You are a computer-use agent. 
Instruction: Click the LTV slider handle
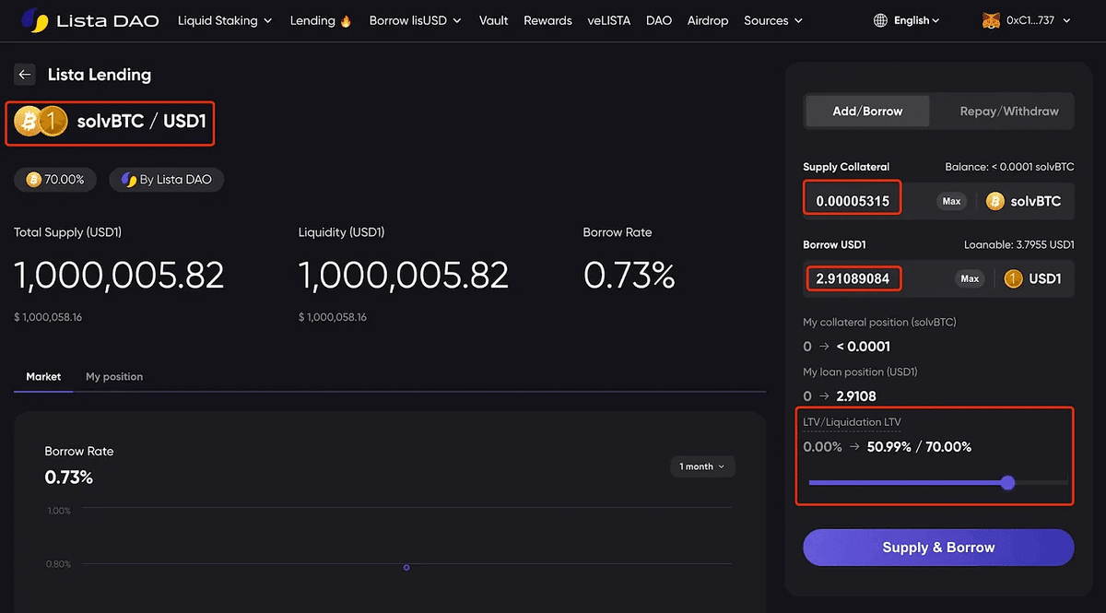coord(1007,482)
